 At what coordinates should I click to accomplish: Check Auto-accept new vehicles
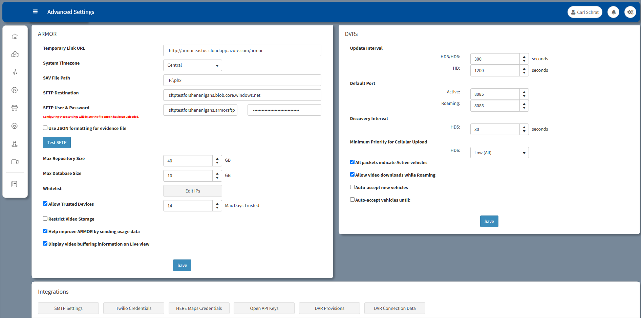pos(352,187)
